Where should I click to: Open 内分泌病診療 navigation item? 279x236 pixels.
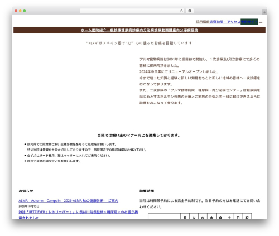[151, 30]
